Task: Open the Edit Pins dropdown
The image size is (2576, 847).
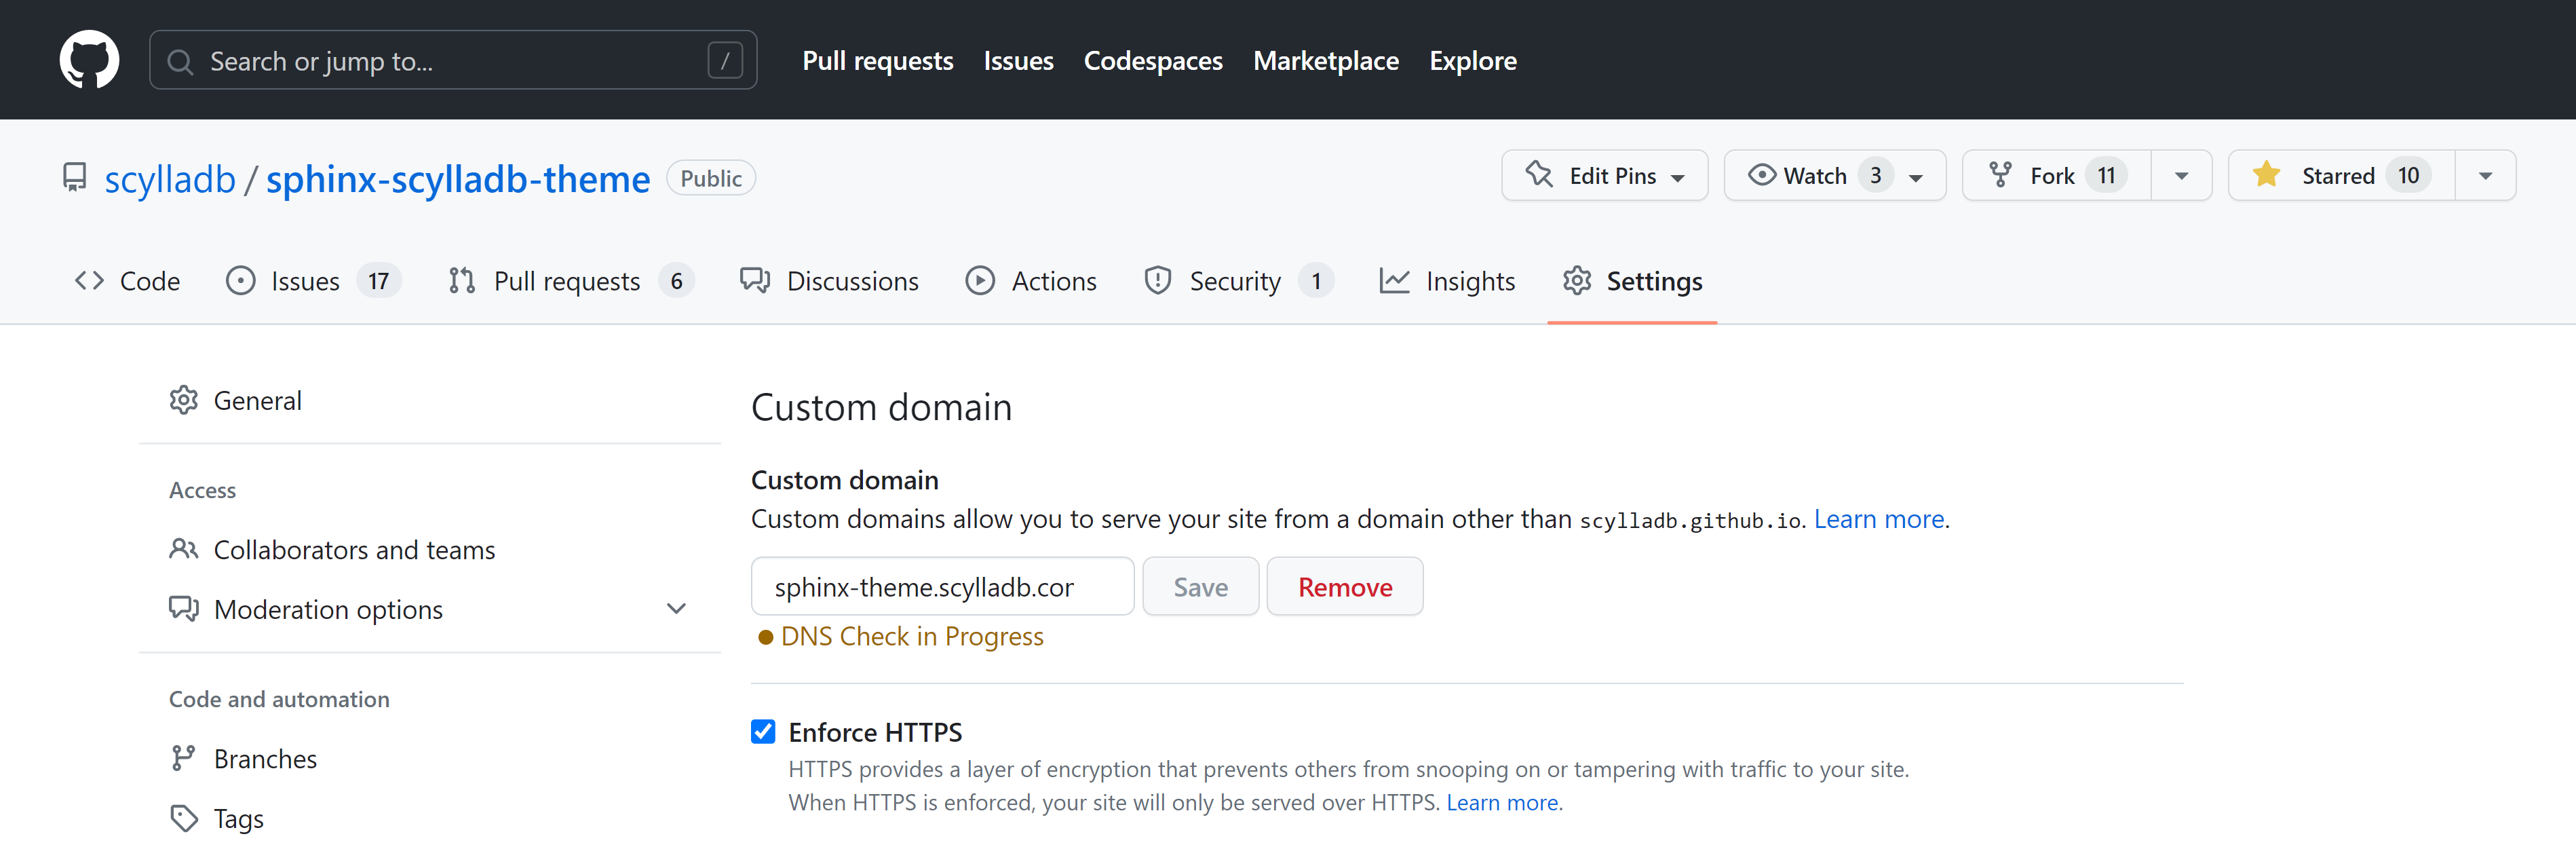Action: click(1605, 175)
